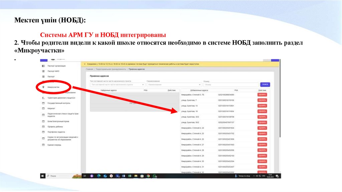Open Маралат in the sidebar
342x192 pixels.
tap(51, 108)
